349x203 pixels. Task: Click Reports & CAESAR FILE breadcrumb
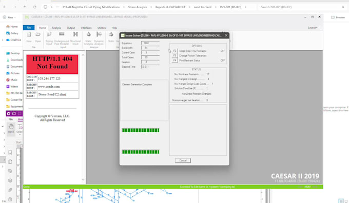pos(170,7)
